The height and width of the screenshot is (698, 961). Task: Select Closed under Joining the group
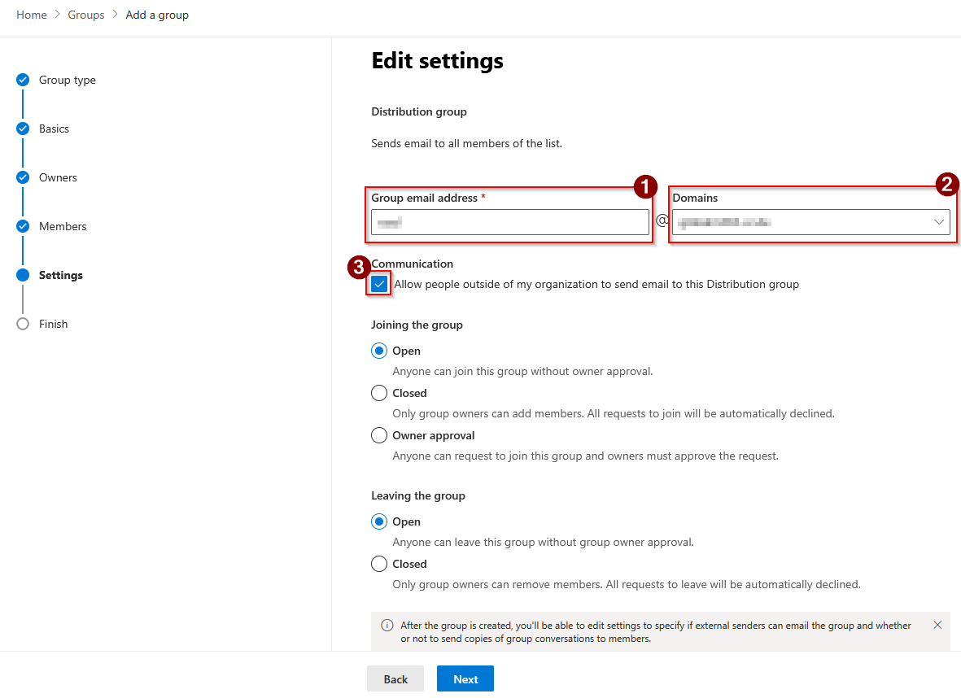[x=379, y=393]
